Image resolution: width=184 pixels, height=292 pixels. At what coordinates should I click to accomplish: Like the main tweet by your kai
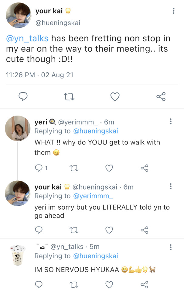click(114, 97)
